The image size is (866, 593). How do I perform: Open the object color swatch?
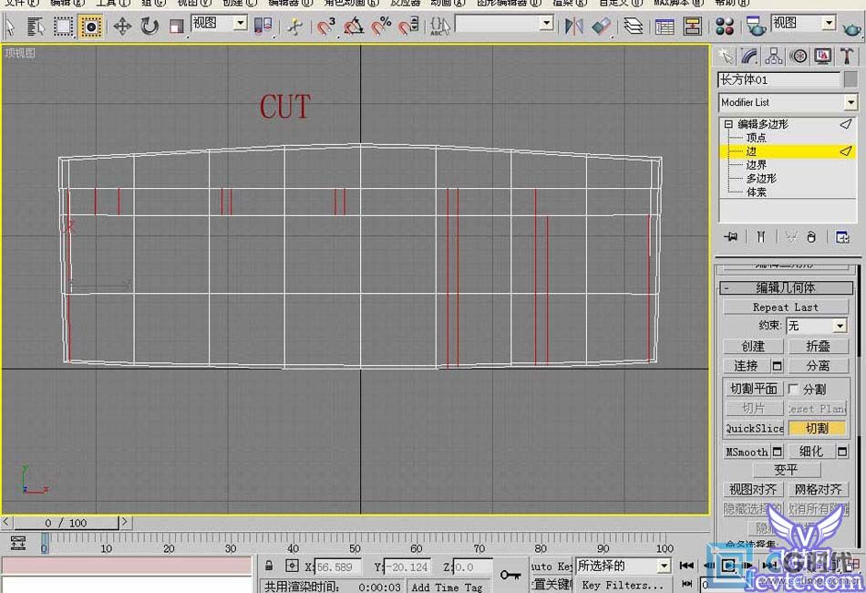coord(851,80)
